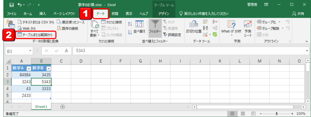The width and height of the screenshot is (311, 117).
Task: Click the fx insert function icon
Action: point(67,51)
